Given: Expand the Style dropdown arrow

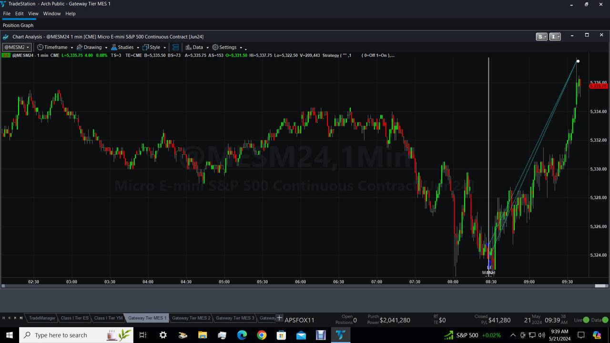Looking at the screenshot, I should pyautogui.click(x=164, y=48).
